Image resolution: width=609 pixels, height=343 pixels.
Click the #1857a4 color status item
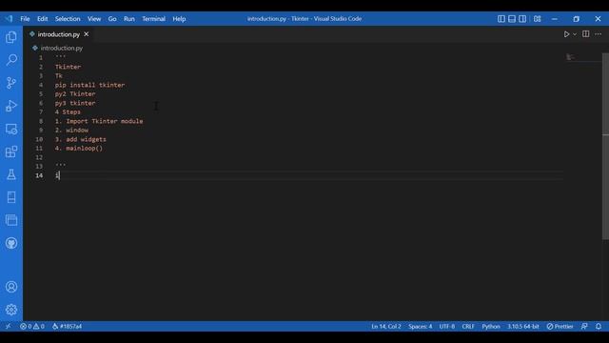[67, 326]
